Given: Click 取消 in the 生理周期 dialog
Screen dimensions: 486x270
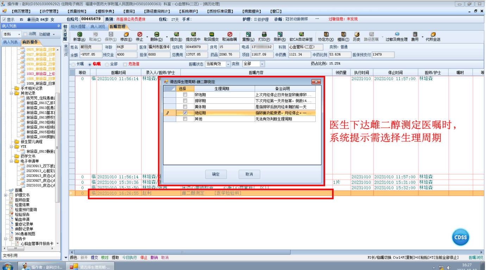Looking at the screenshot, I should click(x=249, y=174).
